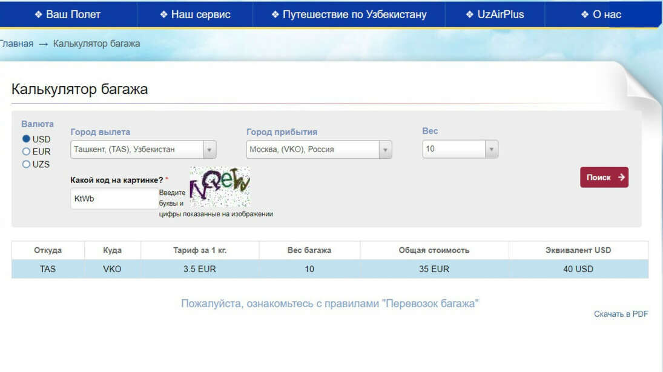Viewport: 663px width, 372px height.
Task: Click the captcha code input field
Action: [114, 199]
